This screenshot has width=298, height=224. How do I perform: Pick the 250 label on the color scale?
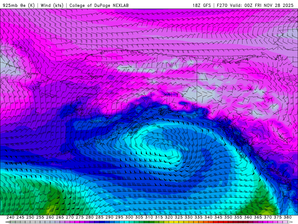click(30, 217)
